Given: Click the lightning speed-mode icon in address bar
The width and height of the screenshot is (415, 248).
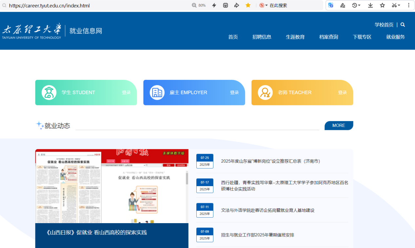Looking at the screenshot, I should [214, 5].
